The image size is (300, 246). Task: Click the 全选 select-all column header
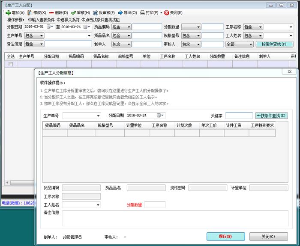[11, 56]
